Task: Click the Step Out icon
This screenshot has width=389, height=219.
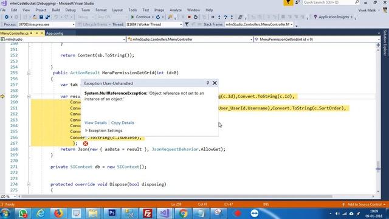Action: click(232, 17)
